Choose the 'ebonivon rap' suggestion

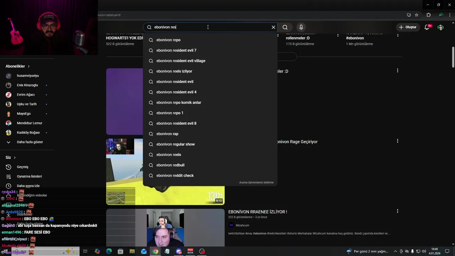(210, 134)
